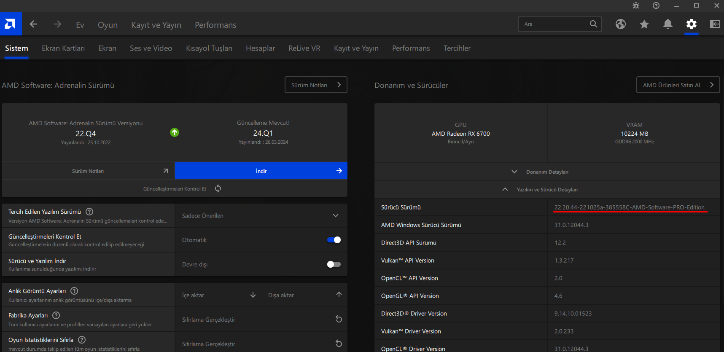Enable the Sürücü ve Yazılım İndir toggle
Image resolution: width=724 pixels, height=352 pixels.
pos(334,264)
